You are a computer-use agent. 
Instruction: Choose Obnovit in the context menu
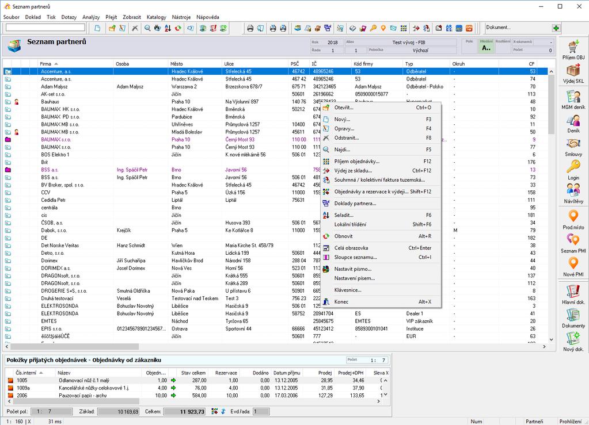pyautogui.click(x=381, y=236)
